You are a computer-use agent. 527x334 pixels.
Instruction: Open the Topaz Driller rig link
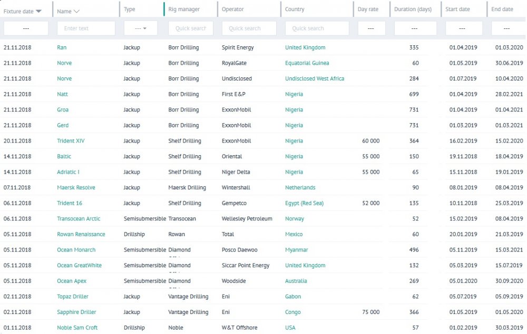coord(73,297)
